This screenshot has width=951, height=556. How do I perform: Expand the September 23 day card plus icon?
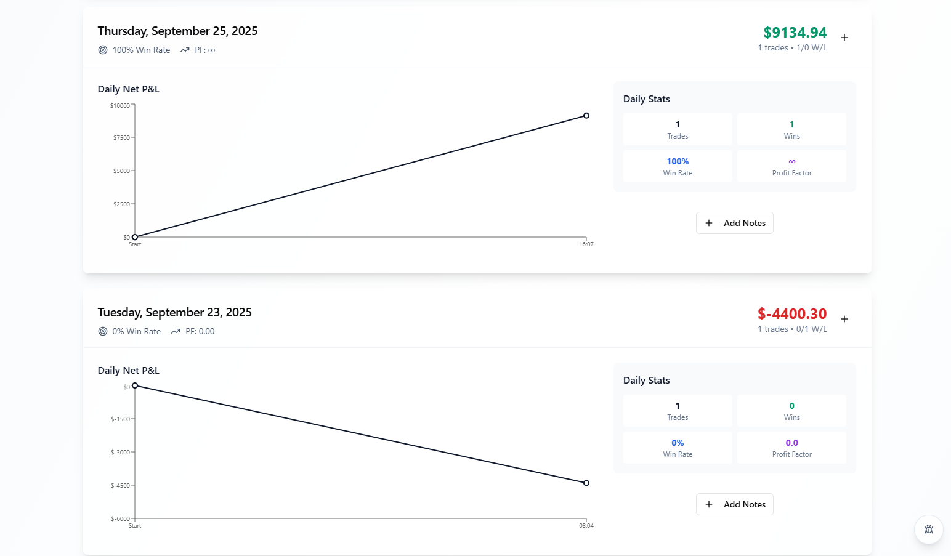coord(844,319)
